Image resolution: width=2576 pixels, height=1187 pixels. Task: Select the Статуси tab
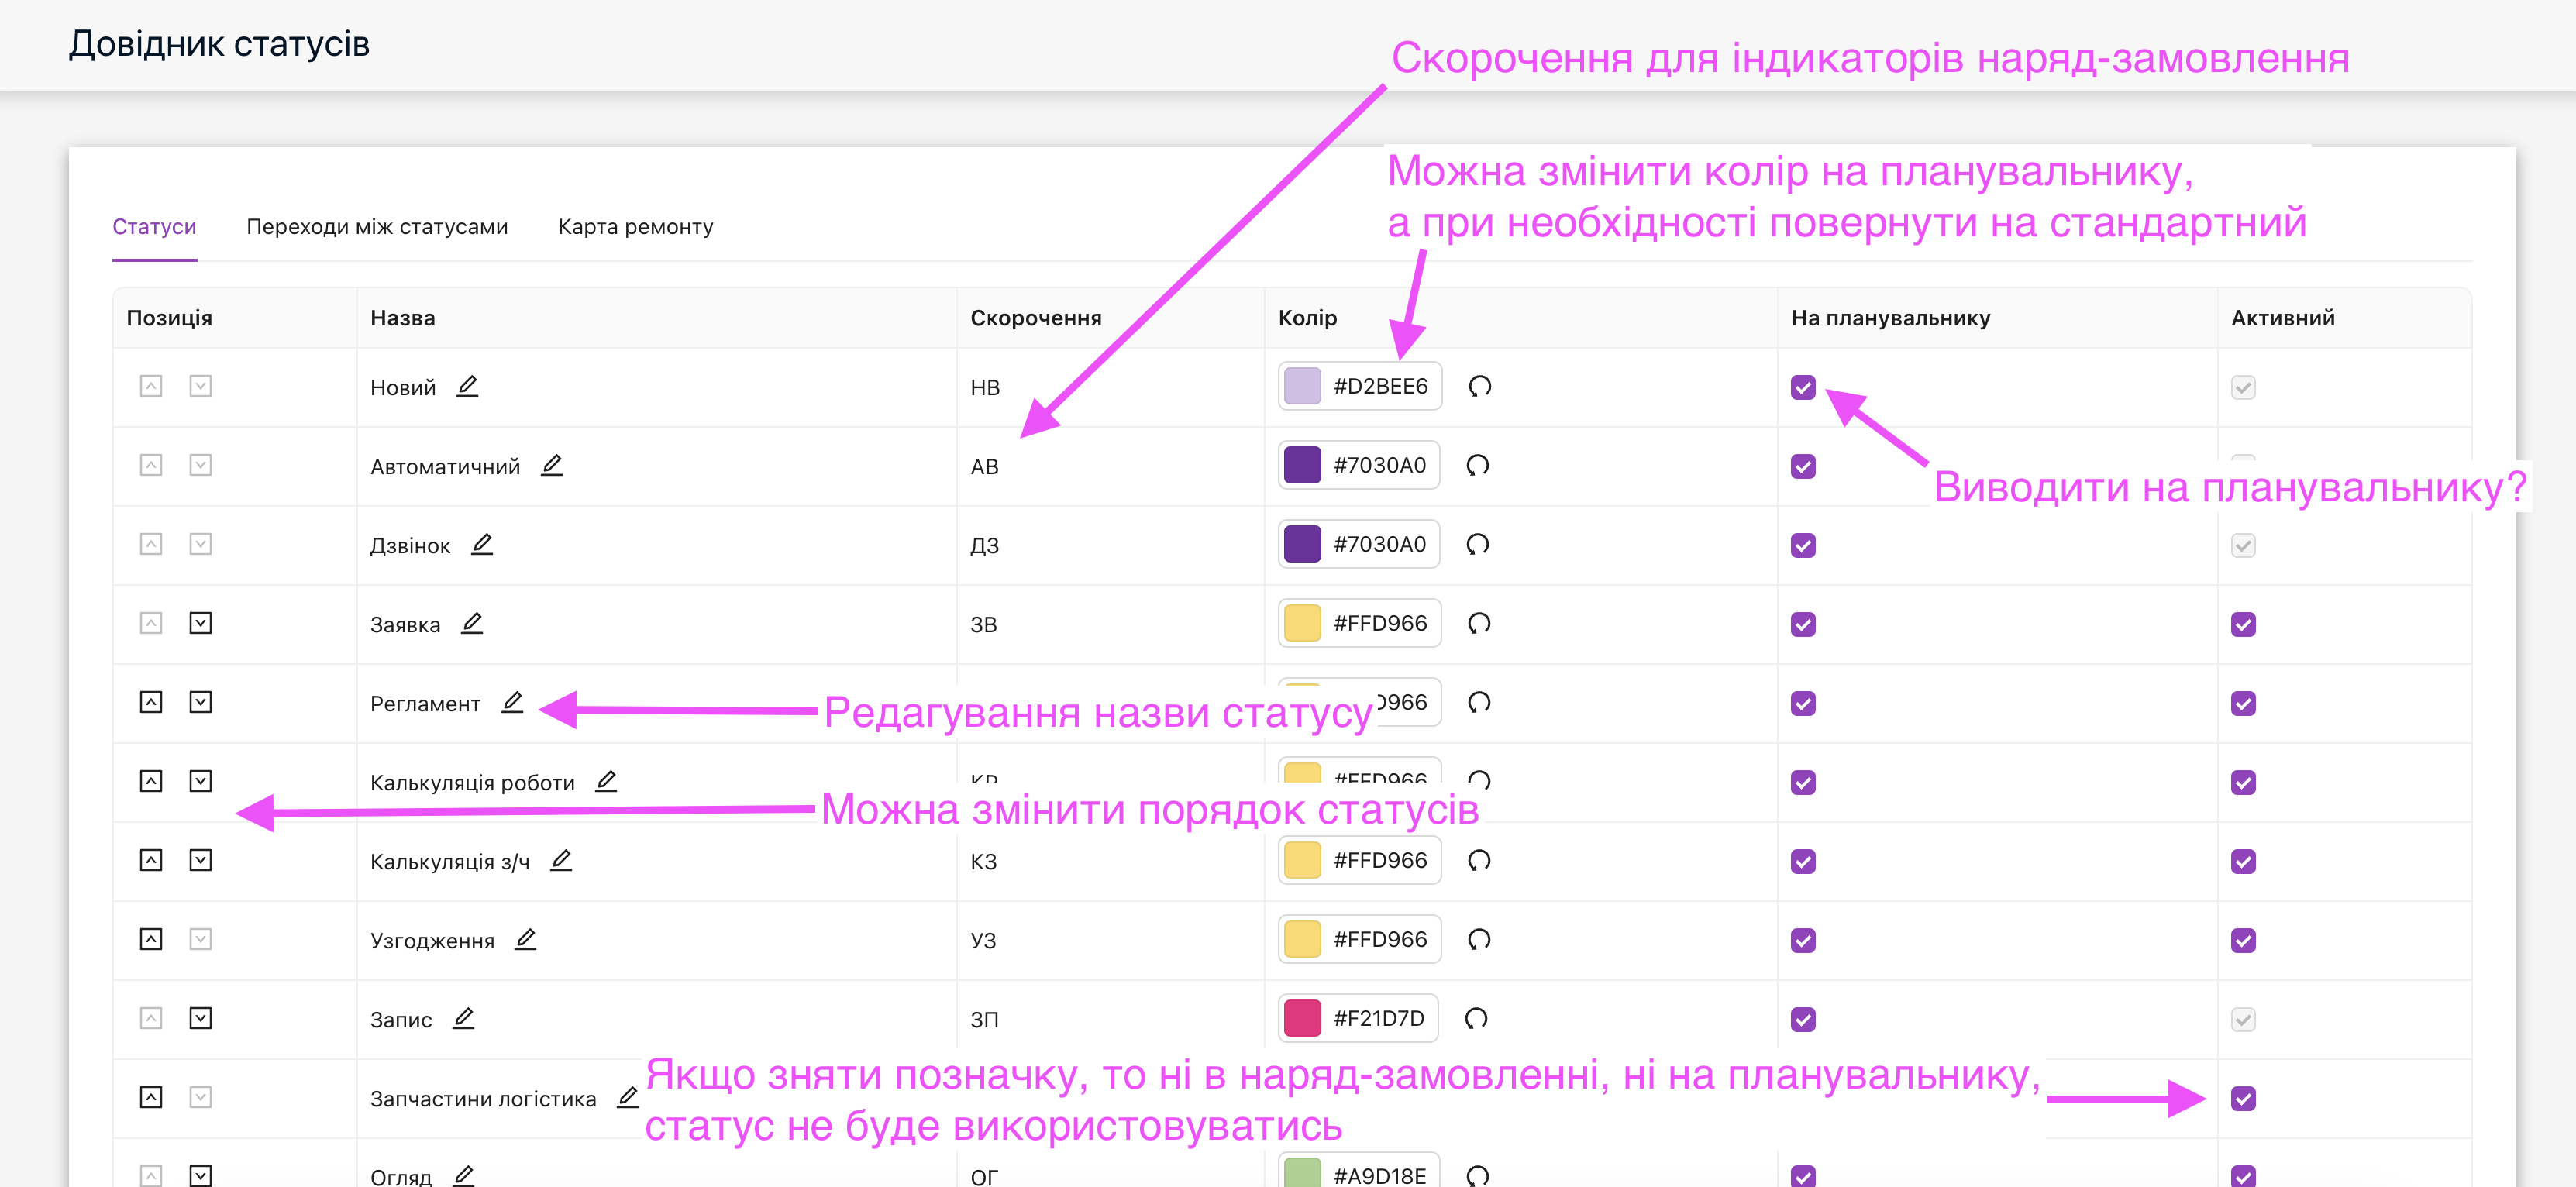pos(154,227)
